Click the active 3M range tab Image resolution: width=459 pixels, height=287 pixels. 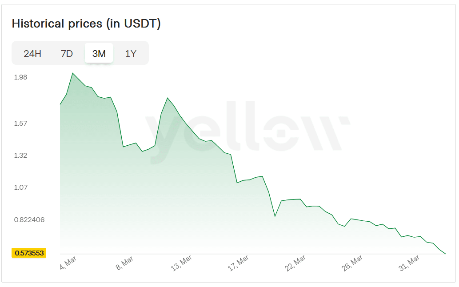pos(99,54)
